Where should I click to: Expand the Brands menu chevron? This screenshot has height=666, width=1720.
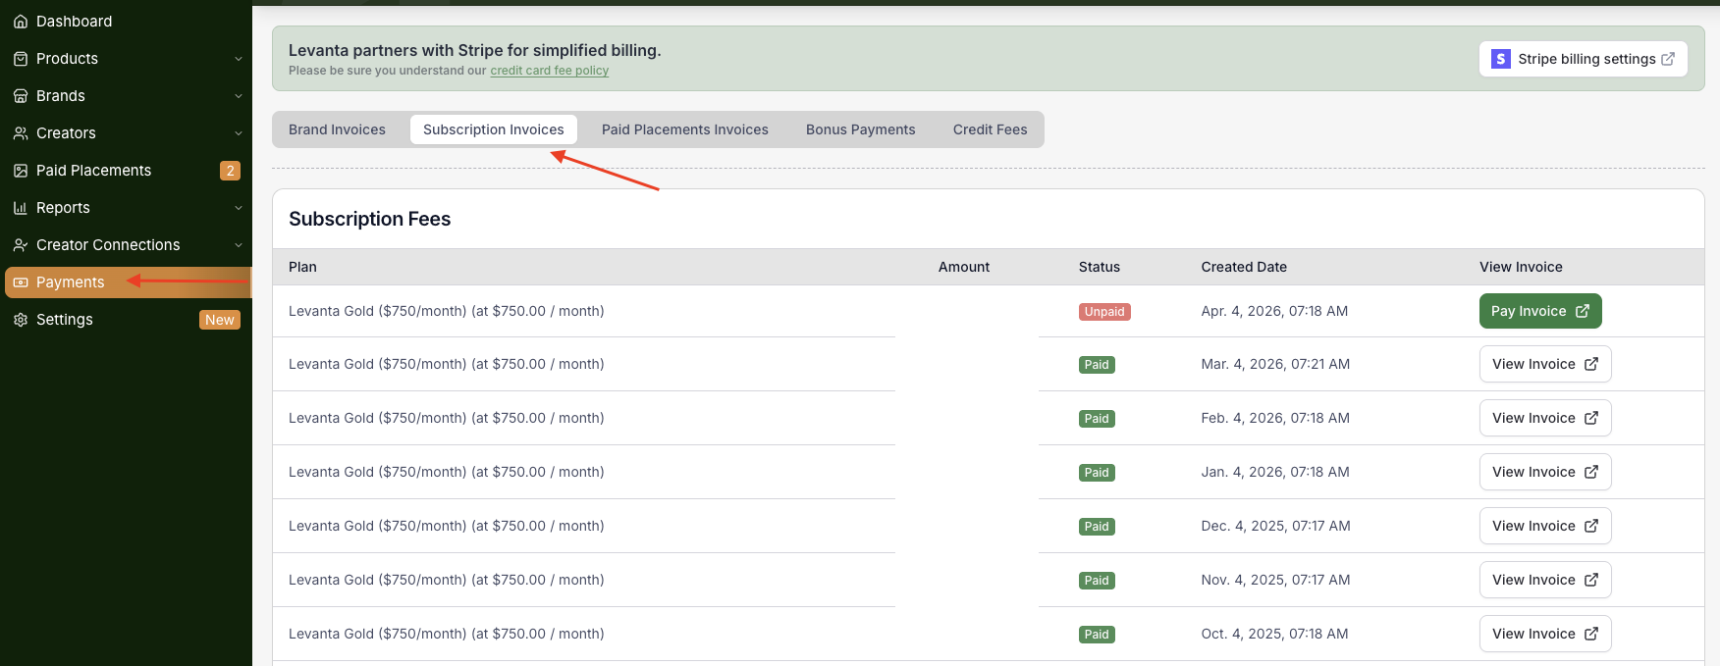pos(238,96)
